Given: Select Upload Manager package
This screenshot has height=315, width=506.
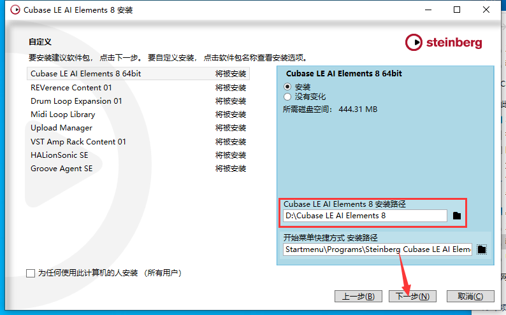Looking at the screenshot, I should coord(138,128).
